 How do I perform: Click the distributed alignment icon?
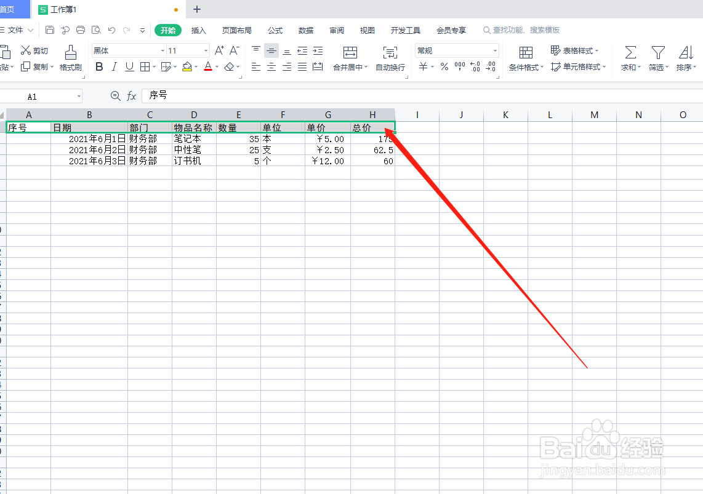(318, 66)
